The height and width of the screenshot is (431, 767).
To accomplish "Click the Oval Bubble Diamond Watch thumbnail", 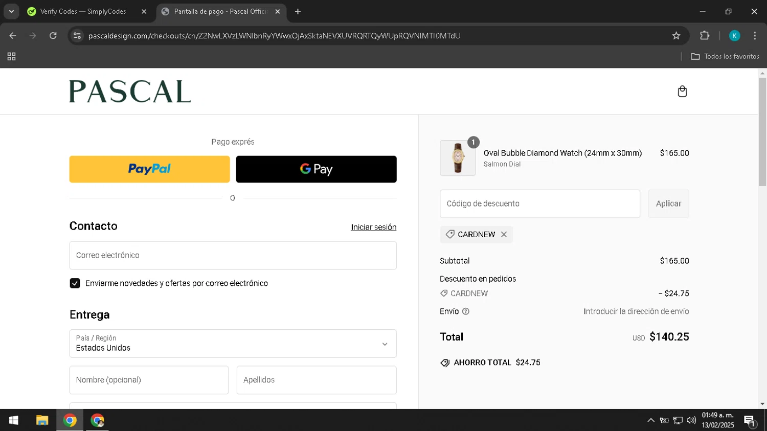I will (x=458, y=158).
